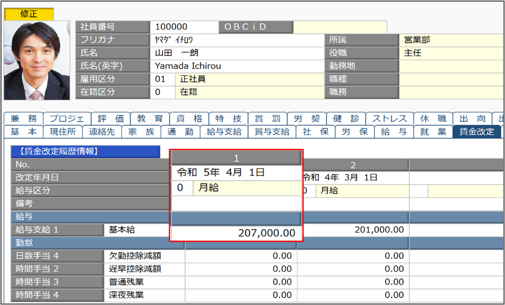Open the 特技 tab
Screen dimensions: 505x305
[229, 119]
